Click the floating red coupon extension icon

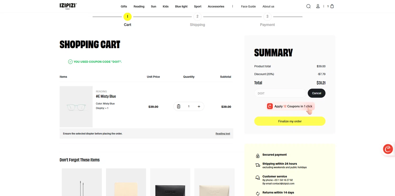click(388, 149)
